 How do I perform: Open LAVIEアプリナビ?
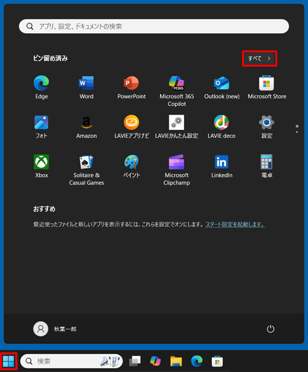(131, 127)
